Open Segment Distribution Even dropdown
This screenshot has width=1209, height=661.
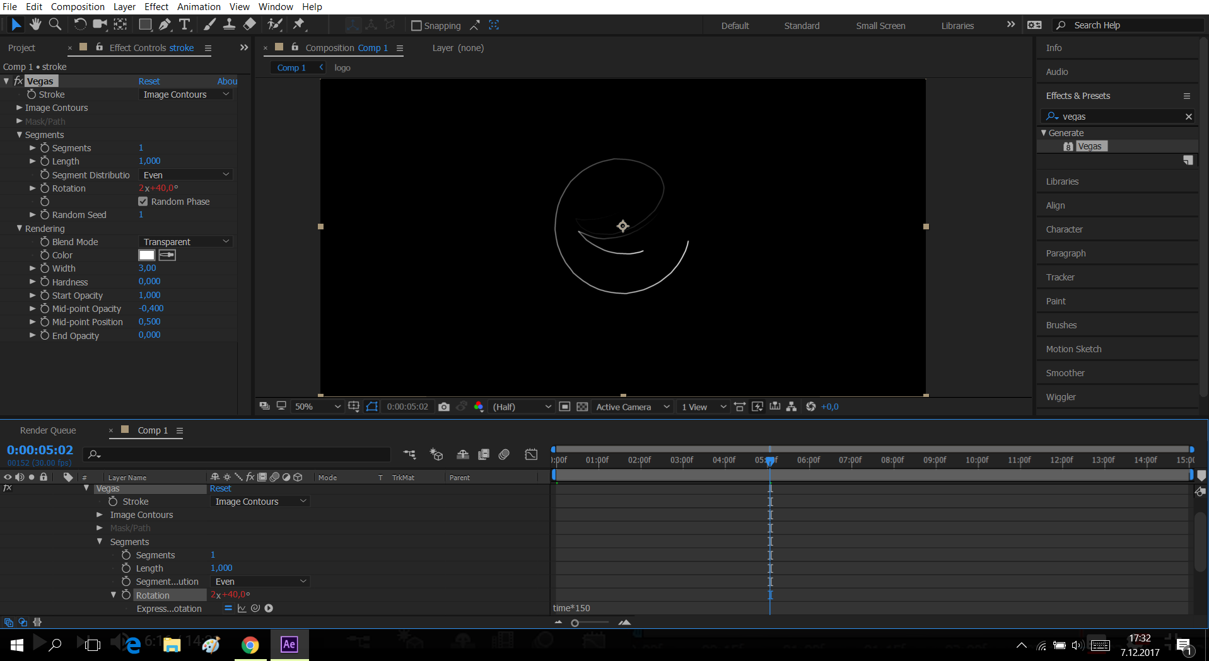pos(185,175)
